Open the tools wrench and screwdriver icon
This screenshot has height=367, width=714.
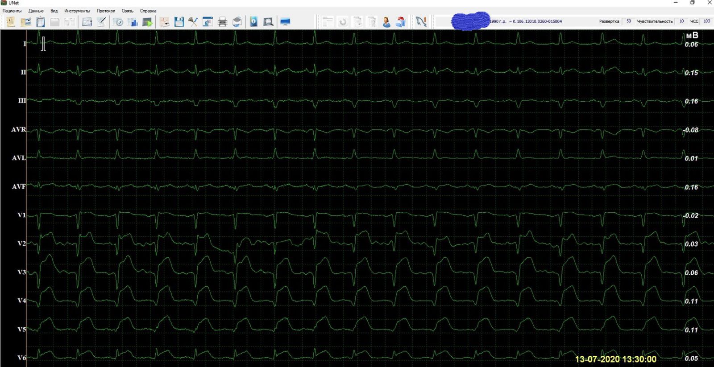pos(193,22)
